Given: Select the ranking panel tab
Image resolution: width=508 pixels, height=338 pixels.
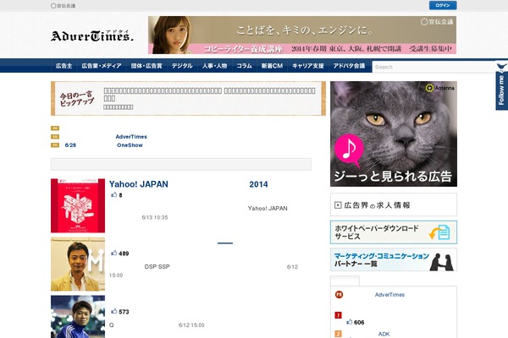Looking at the screenshot, I should [345, 281].
